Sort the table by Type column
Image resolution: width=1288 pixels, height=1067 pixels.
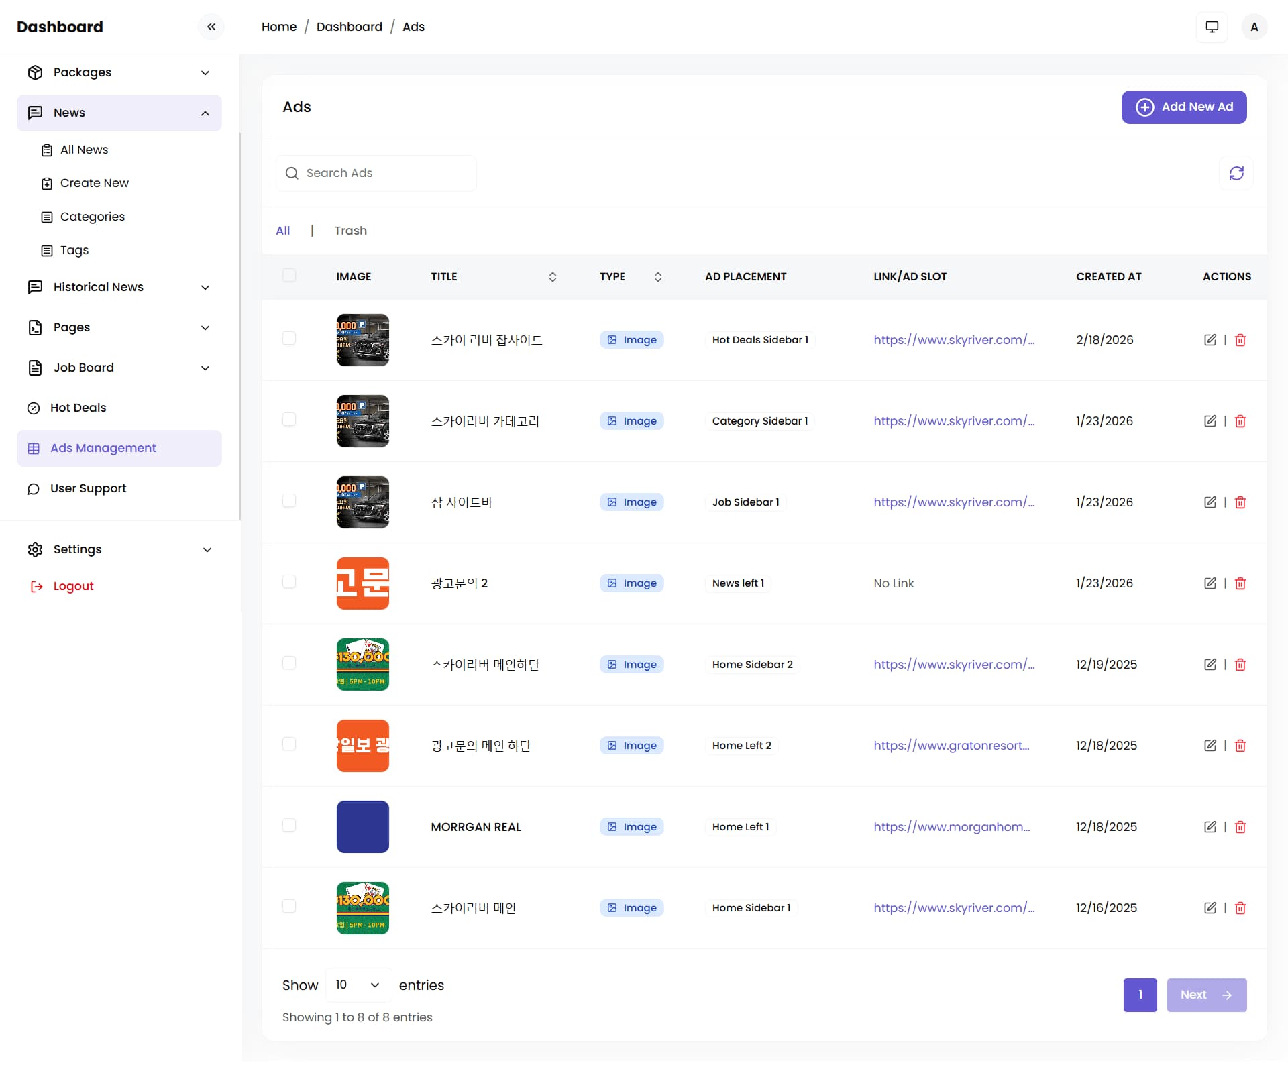point(657,277)
